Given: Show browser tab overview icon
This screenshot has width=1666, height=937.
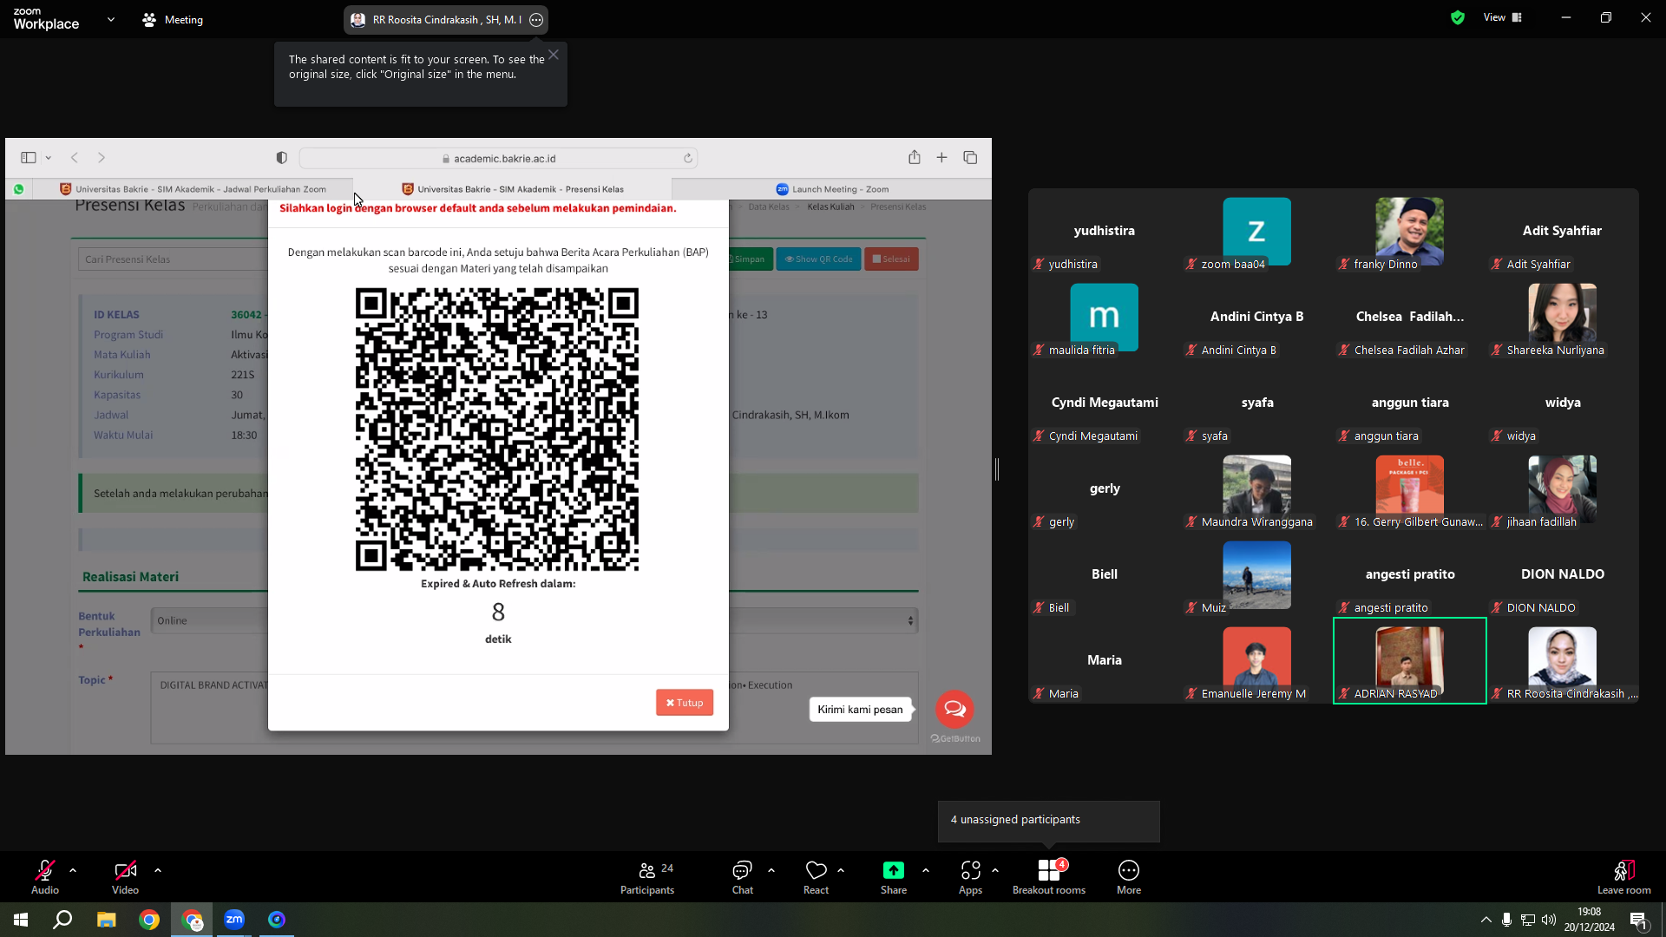Looking at the screenshot, I should tap(970, 158).
